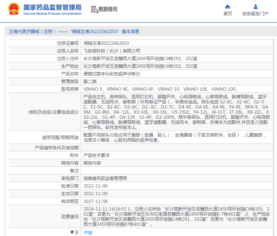The height and width of the screenshot is (236, 277).
Task: Click the bullet icon beside 注
Action: point(72,232)
